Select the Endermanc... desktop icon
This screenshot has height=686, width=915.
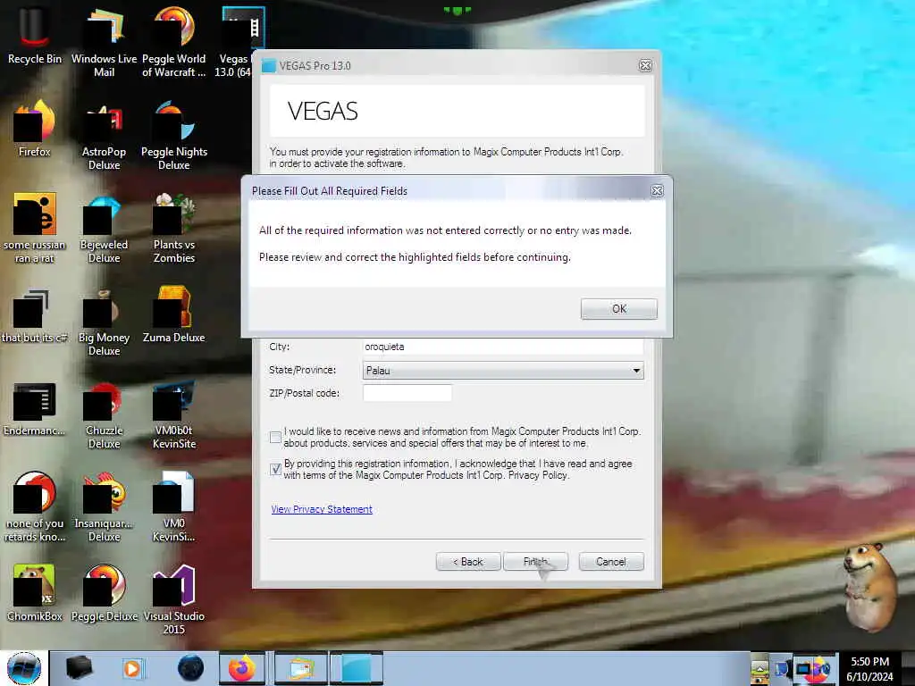click(35, 409)
